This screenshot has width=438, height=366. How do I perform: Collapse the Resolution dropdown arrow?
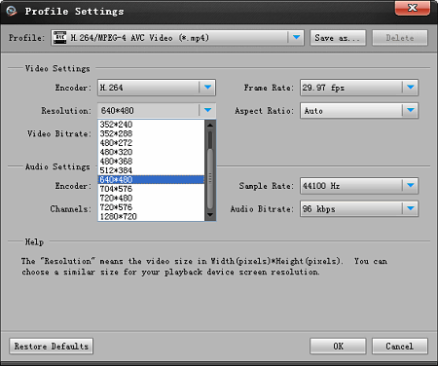coord(207,110)
